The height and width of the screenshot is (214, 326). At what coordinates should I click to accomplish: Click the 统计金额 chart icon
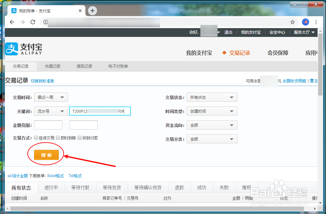coord(9,176)
